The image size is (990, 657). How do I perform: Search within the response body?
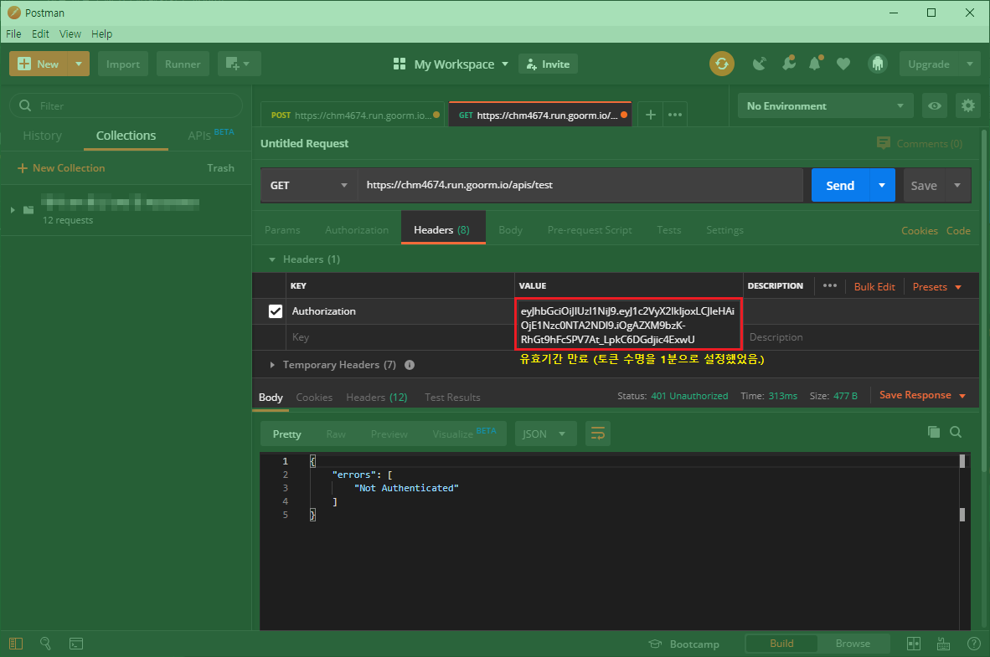[956, 432]
